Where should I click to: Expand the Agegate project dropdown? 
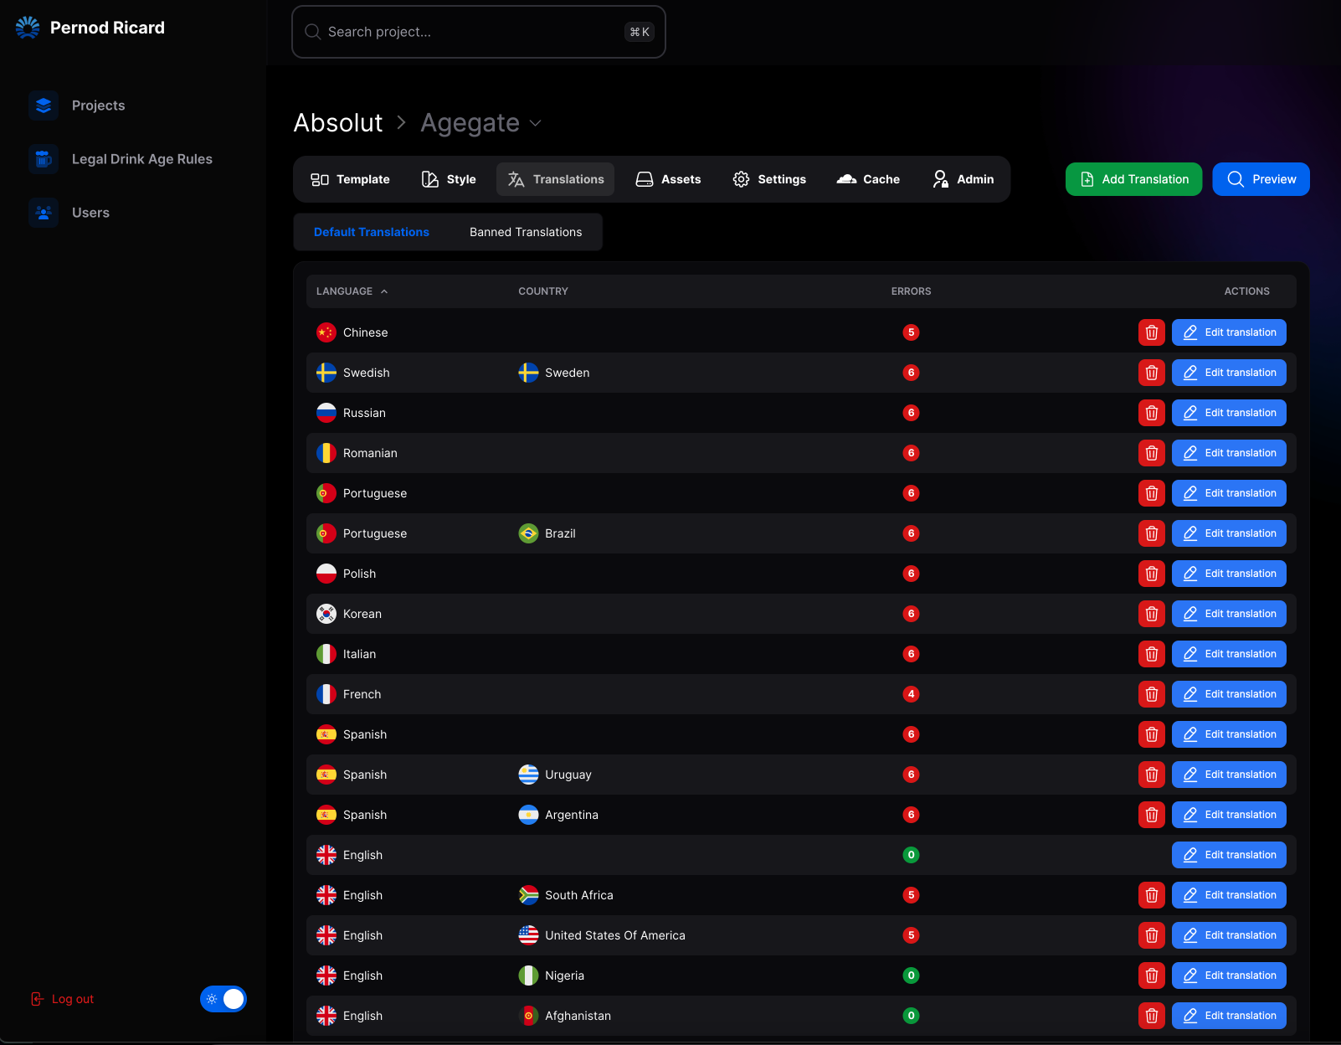[x=536, y=123]
